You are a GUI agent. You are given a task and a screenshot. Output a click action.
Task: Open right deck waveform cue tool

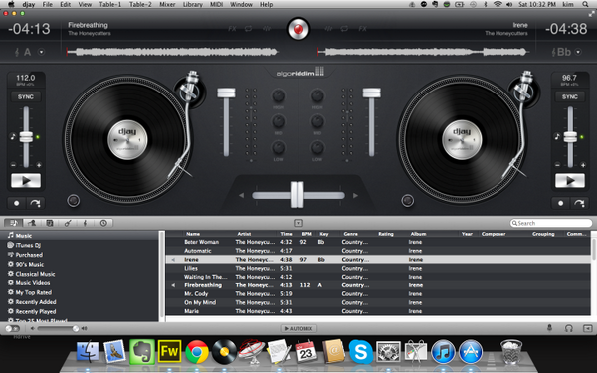tap(329, 29)
